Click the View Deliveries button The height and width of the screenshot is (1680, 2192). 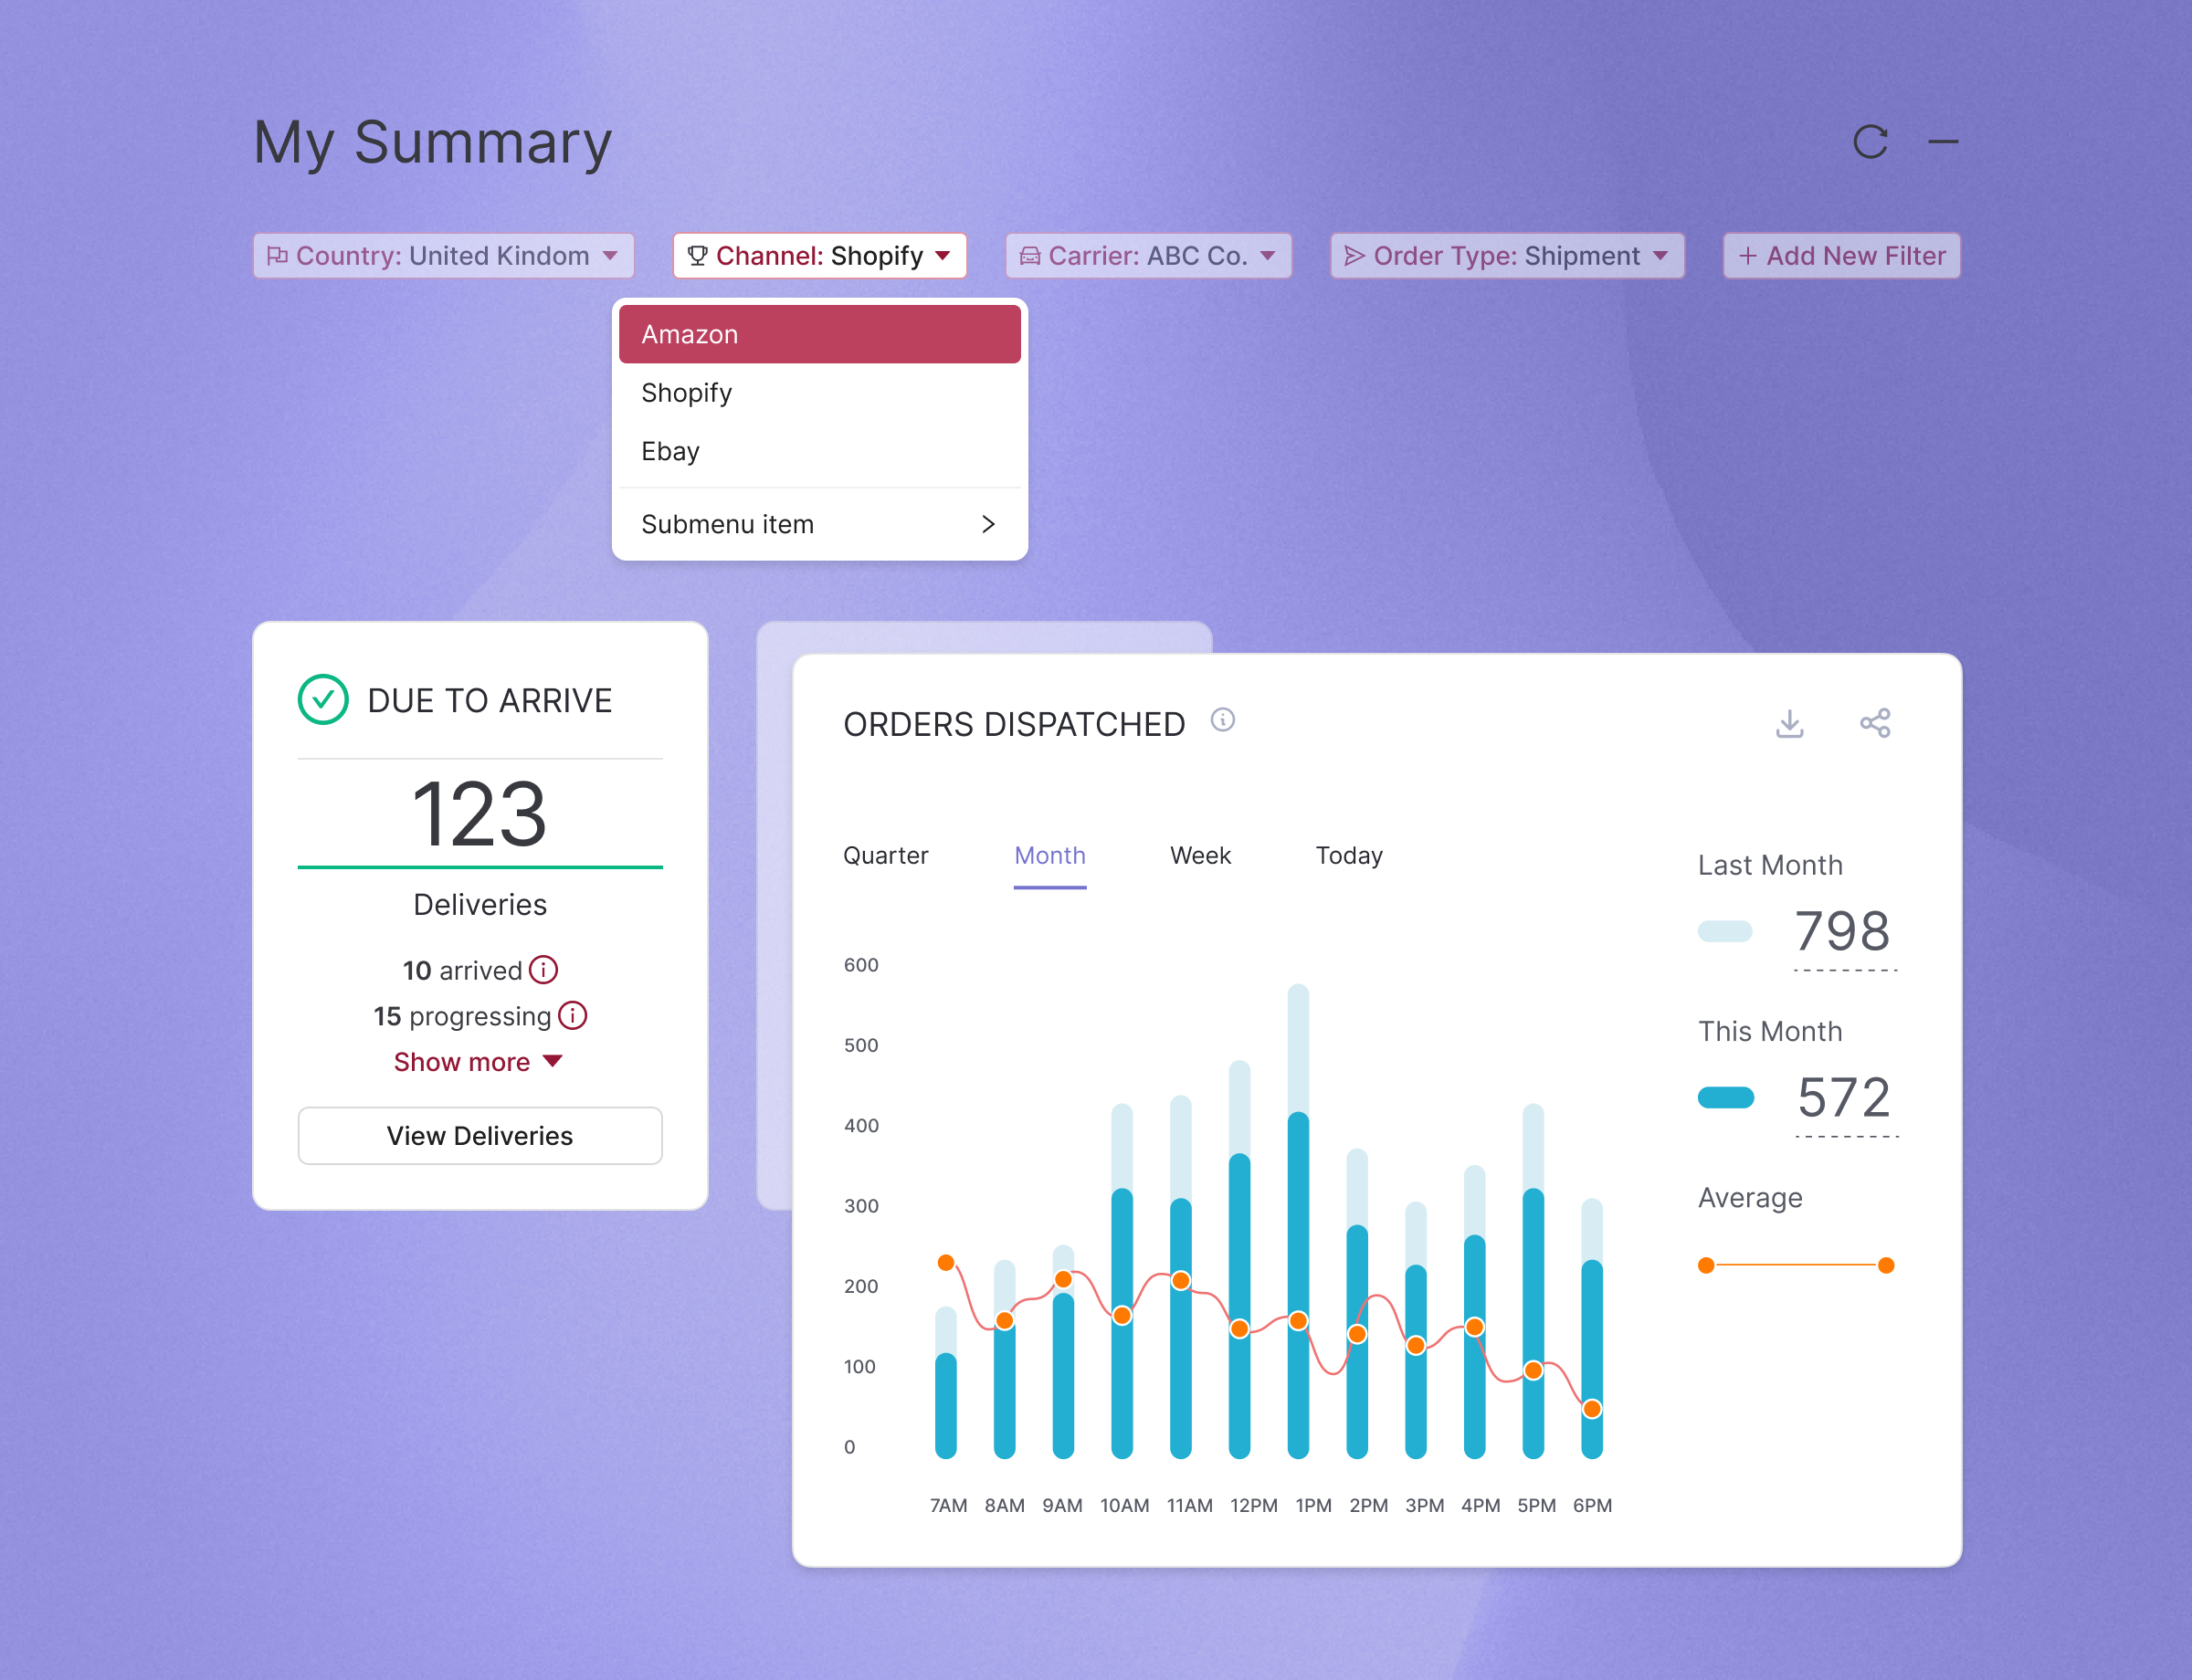[x=480, y=1136]
